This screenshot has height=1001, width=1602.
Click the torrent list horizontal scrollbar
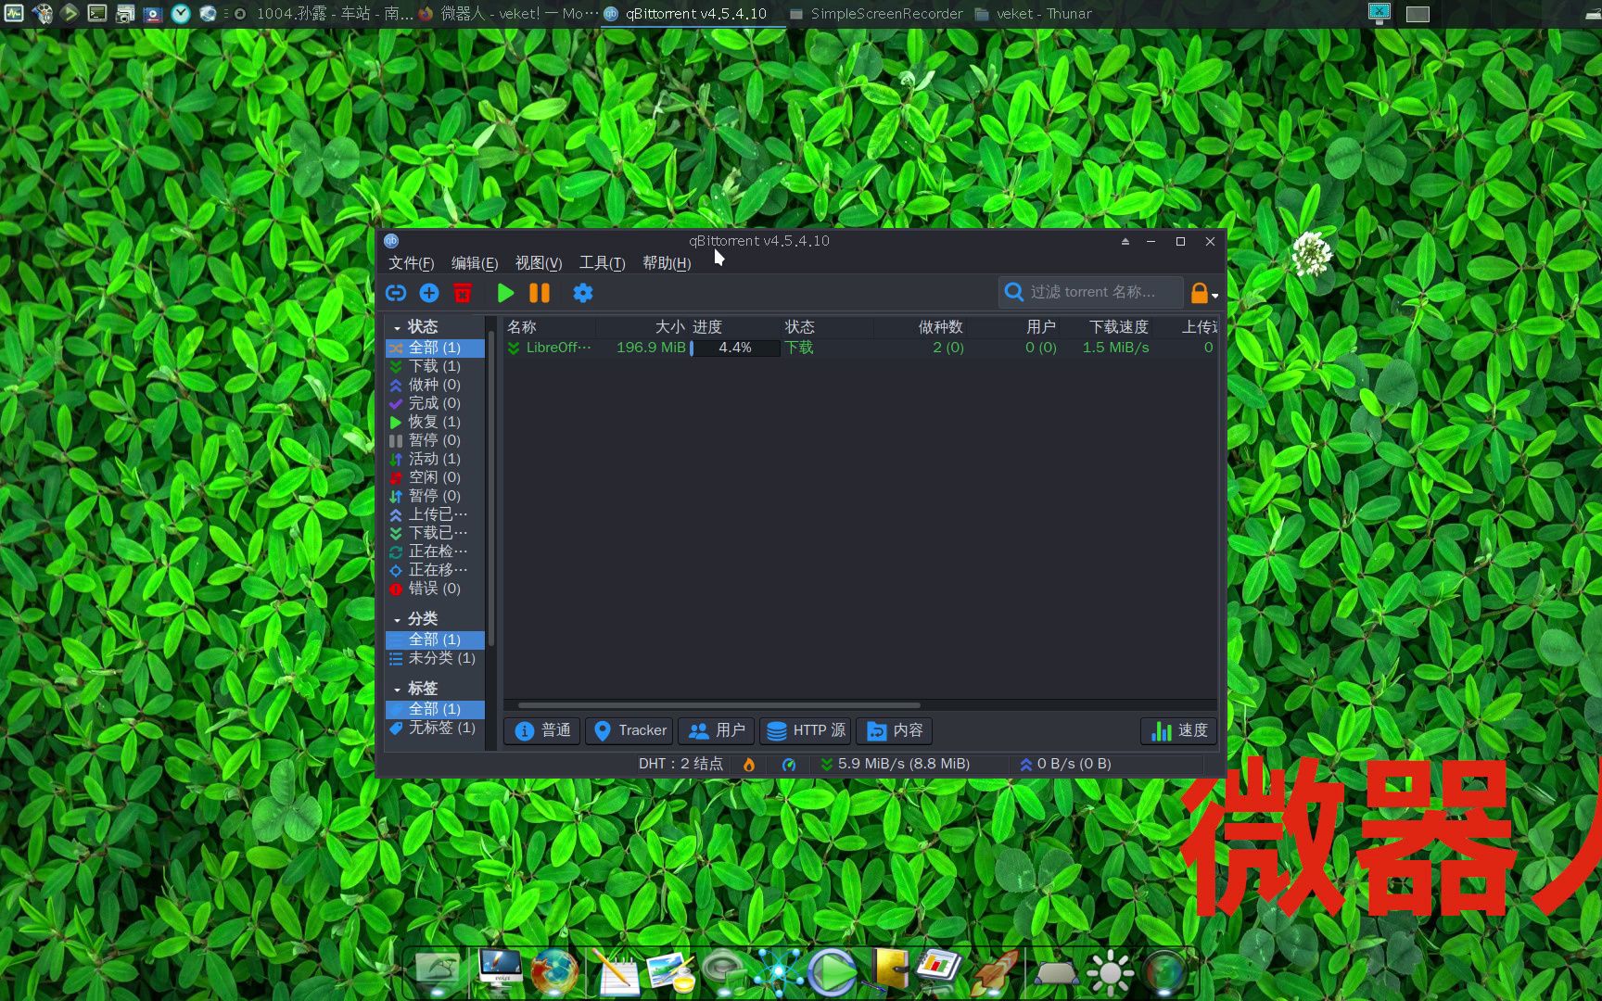[719, 705]
